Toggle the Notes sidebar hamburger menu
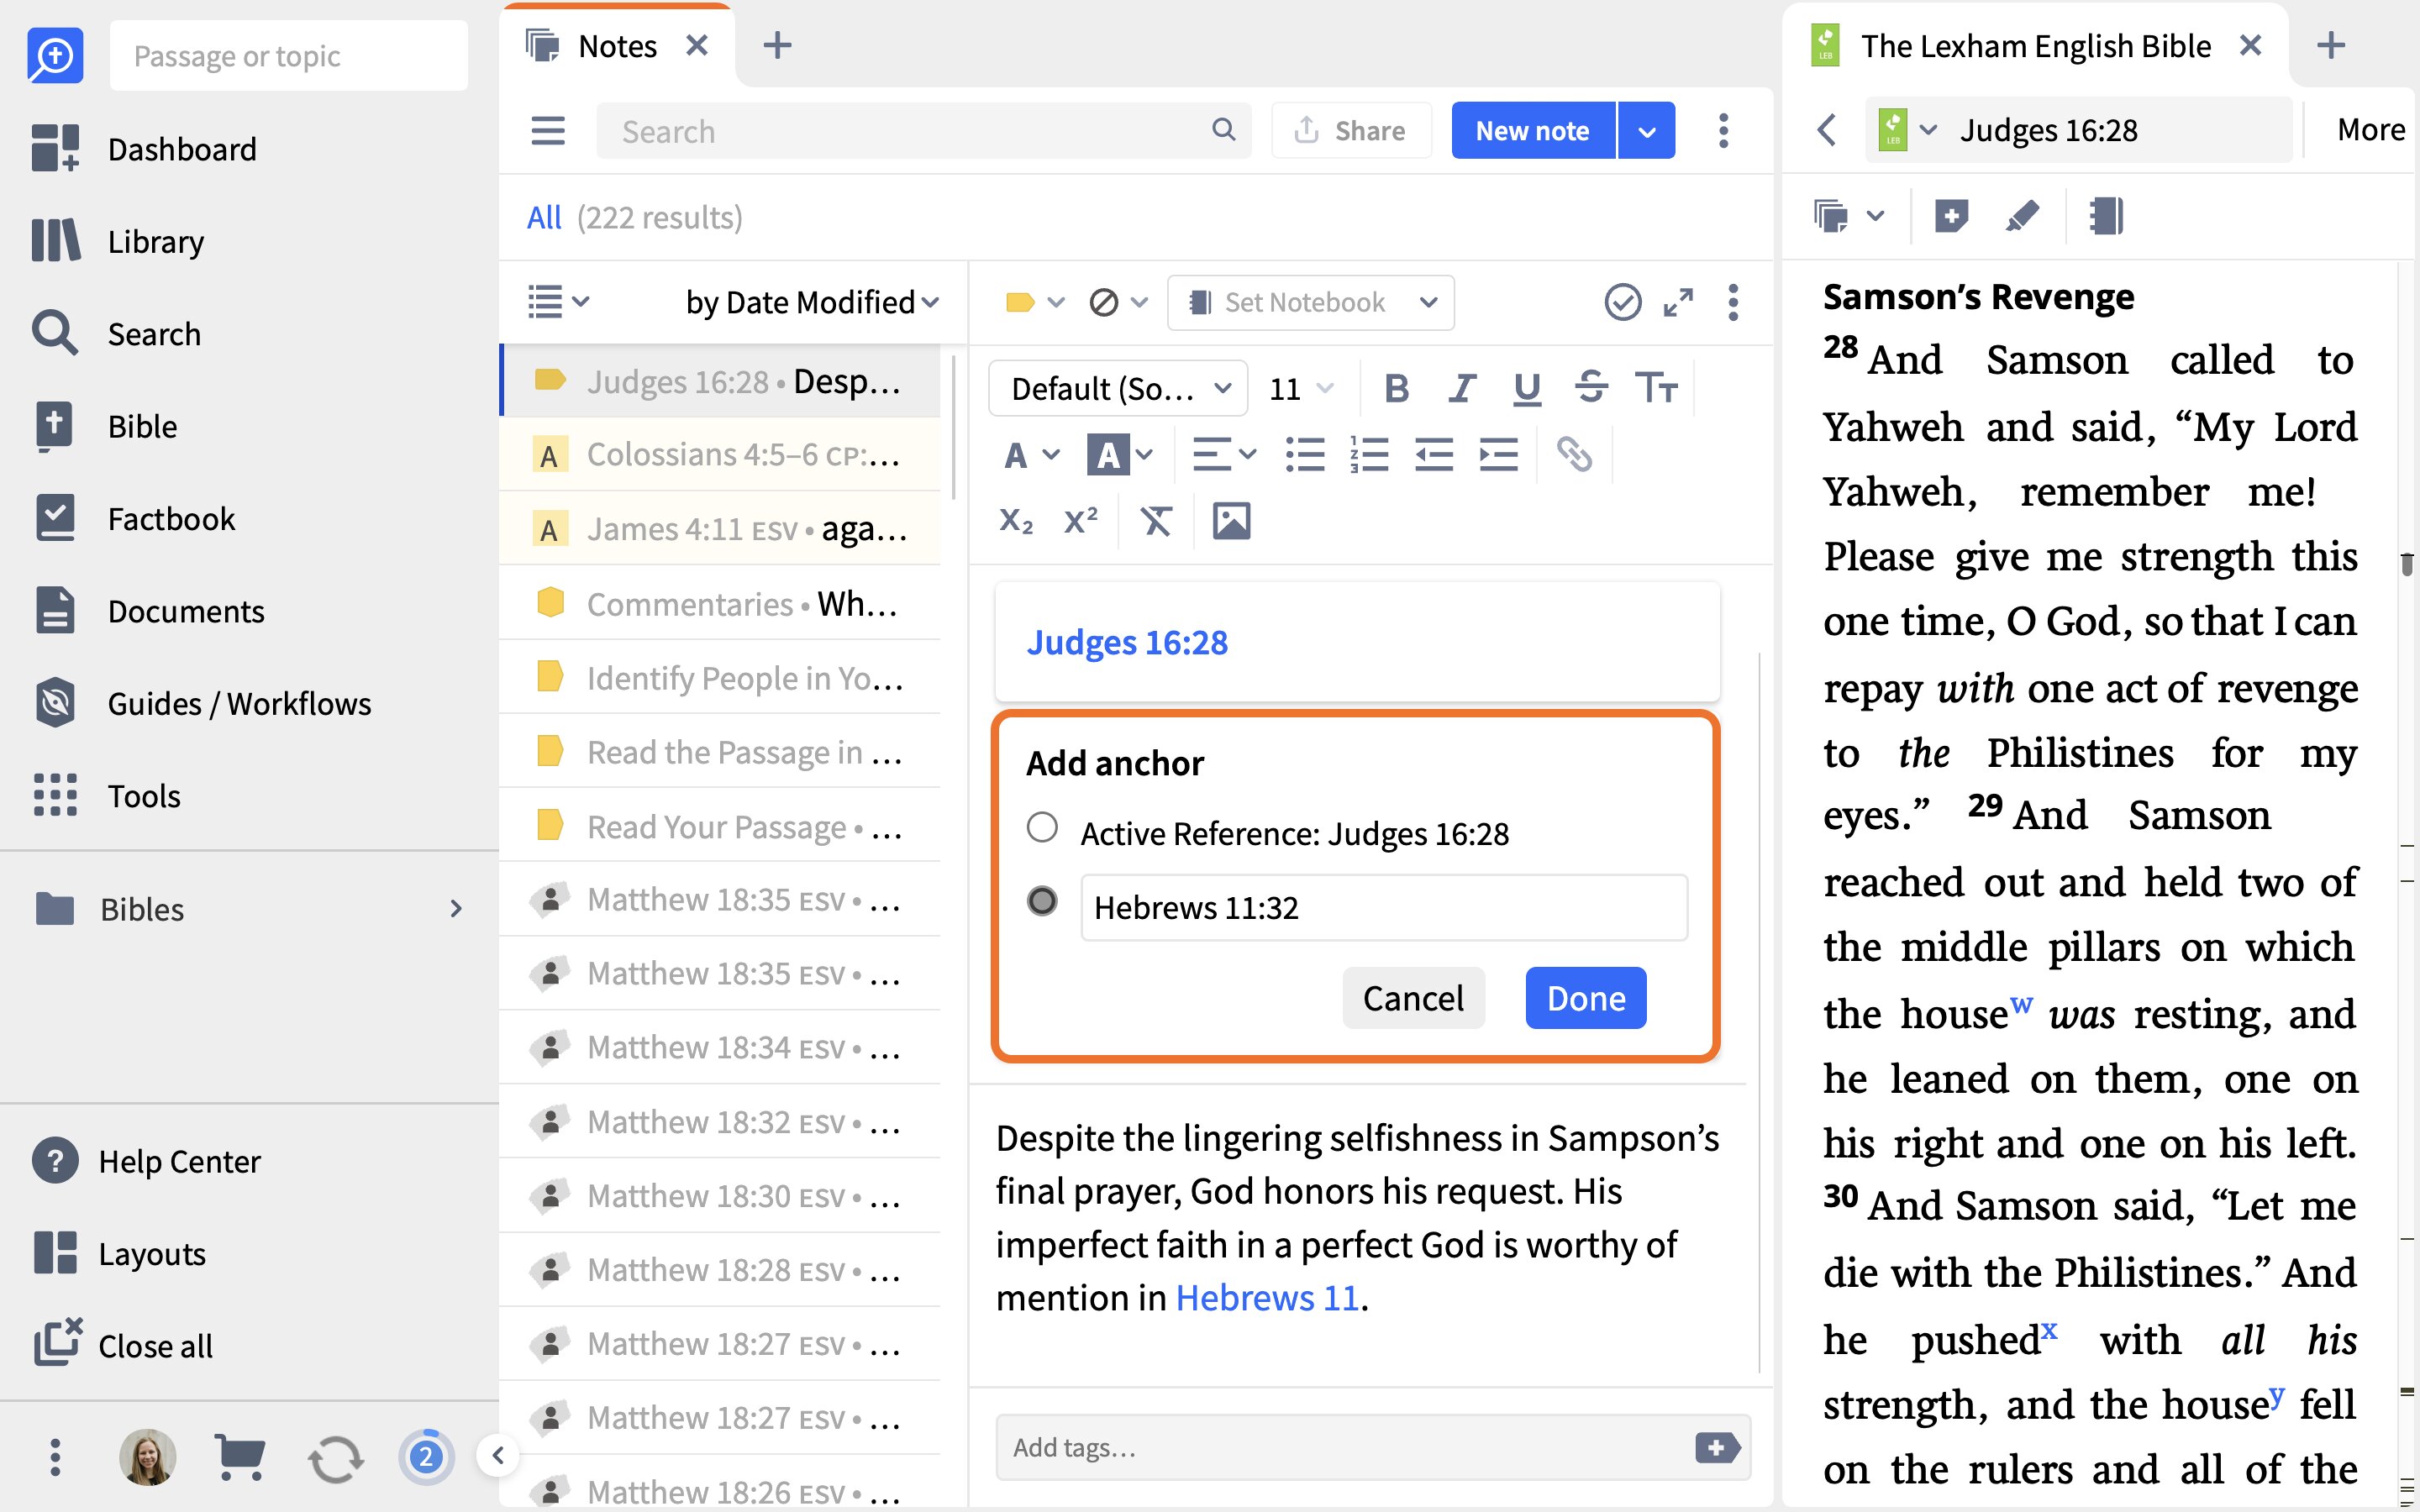 tap(547, 131)
